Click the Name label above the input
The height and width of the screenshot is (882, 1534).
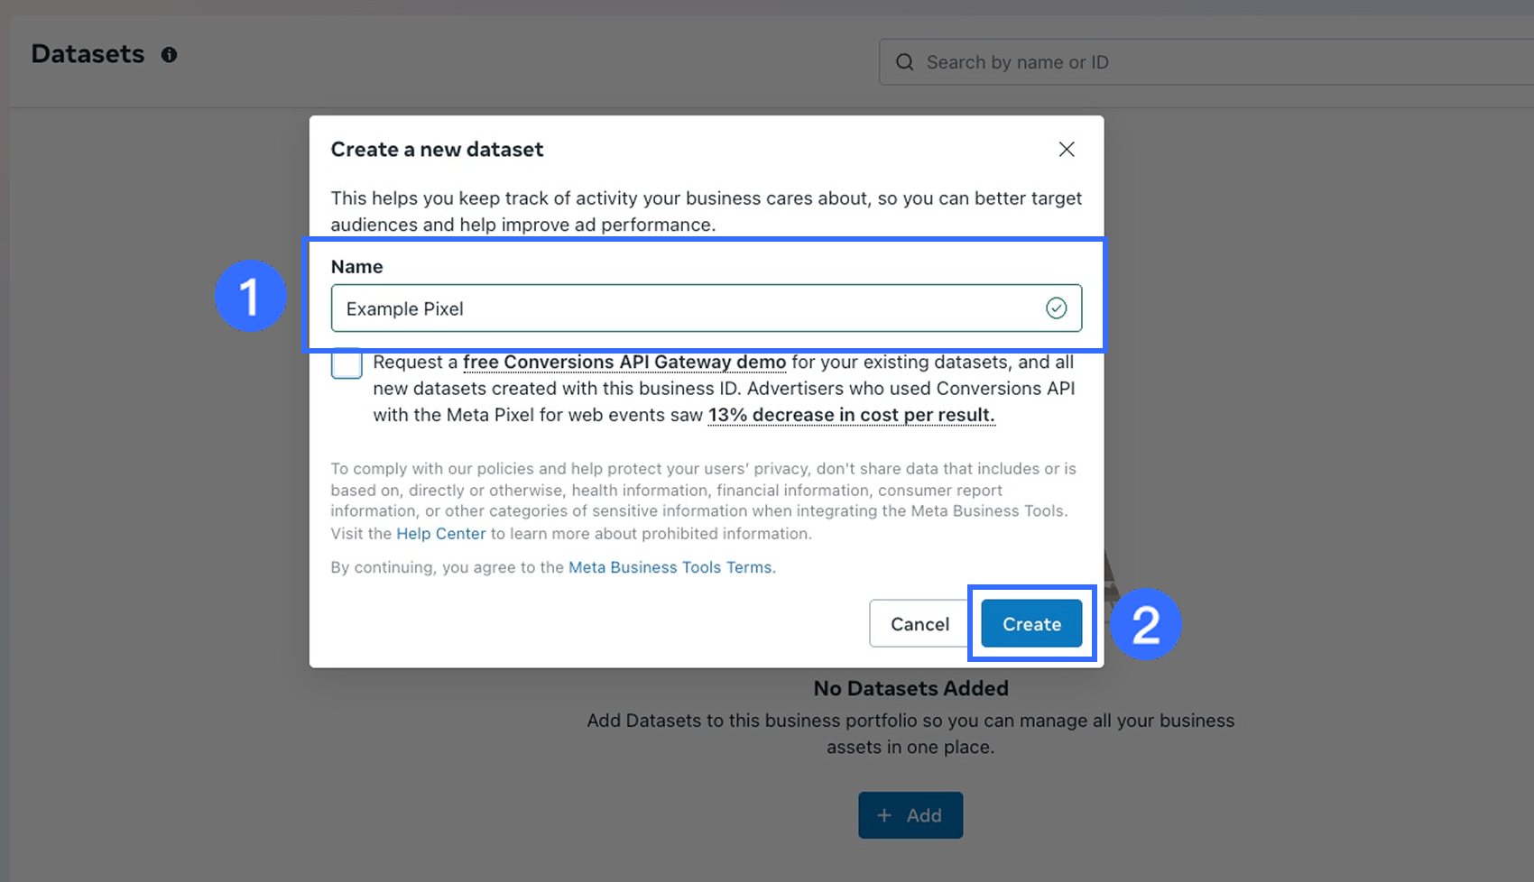(x=356, y=267)
